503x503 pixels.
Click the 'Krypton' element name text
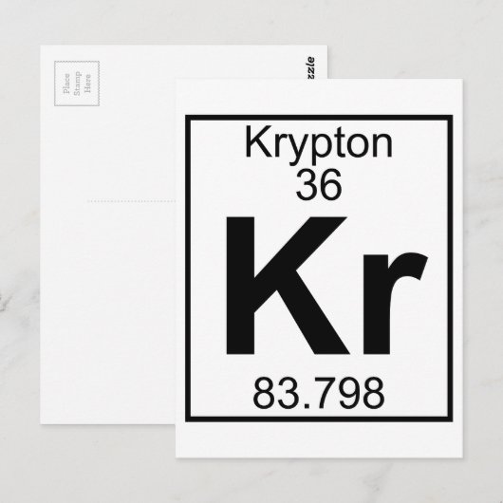click(319, 144)
